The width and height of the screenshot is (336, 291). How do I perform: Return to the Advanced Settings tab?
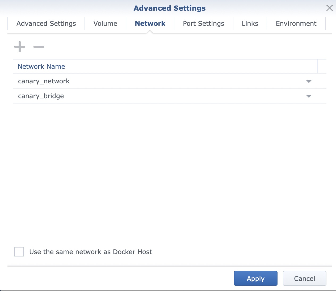coord(46,23)
